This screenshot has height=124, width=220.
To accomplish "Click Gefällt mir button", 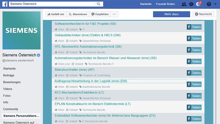I will tap(56, 14).
